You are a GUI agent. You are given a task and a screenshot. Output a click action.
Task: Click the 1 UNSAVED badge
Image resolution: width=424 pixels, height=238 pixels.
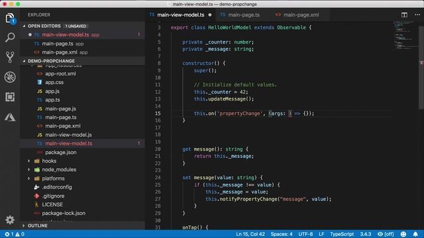76,26
